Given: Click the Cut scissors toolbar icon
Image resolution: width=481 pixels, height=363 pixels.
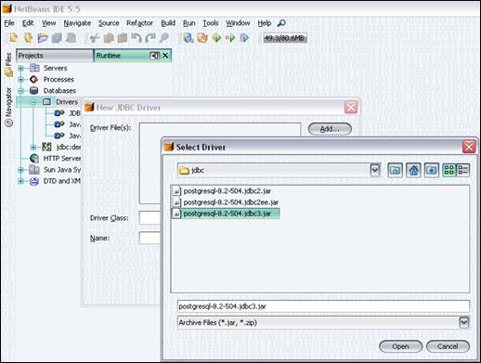Looking at the screenshot, I should (95, 38).
